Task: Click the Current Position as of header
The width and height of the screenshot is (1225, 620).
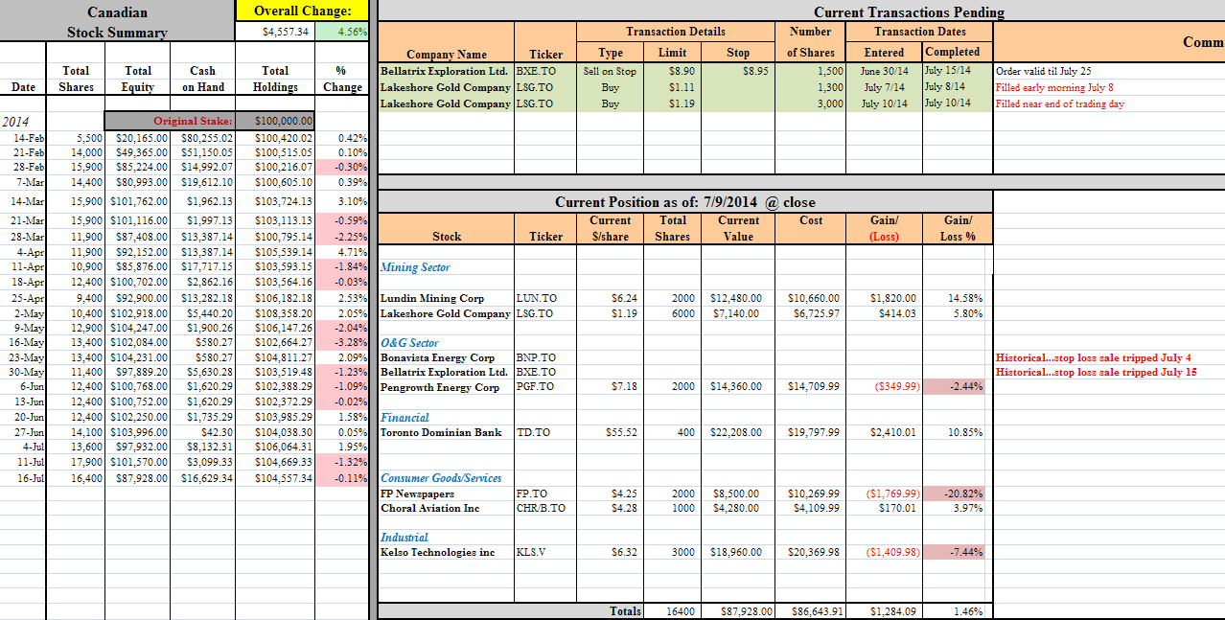Action: [685, 202]
